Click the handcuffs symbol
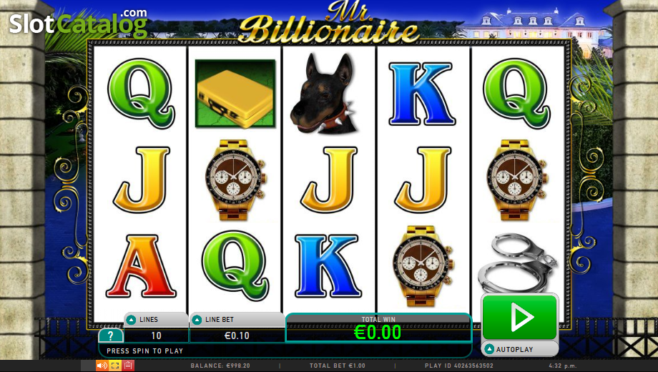658x372 pixels. coord(517,263)
